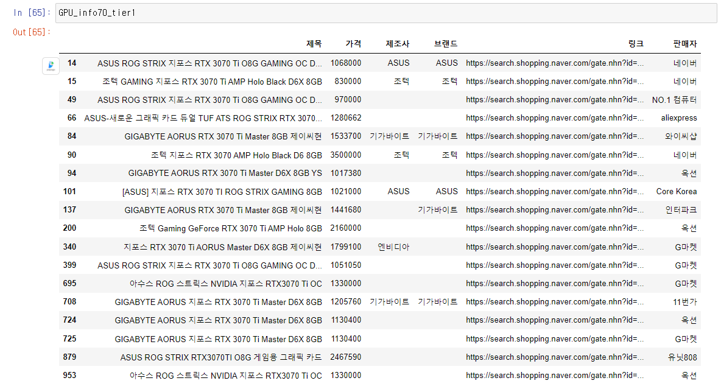Click title cell for row 15 조텍 GAMING
This screenshot has height=389, width=721.
[212, 82]
